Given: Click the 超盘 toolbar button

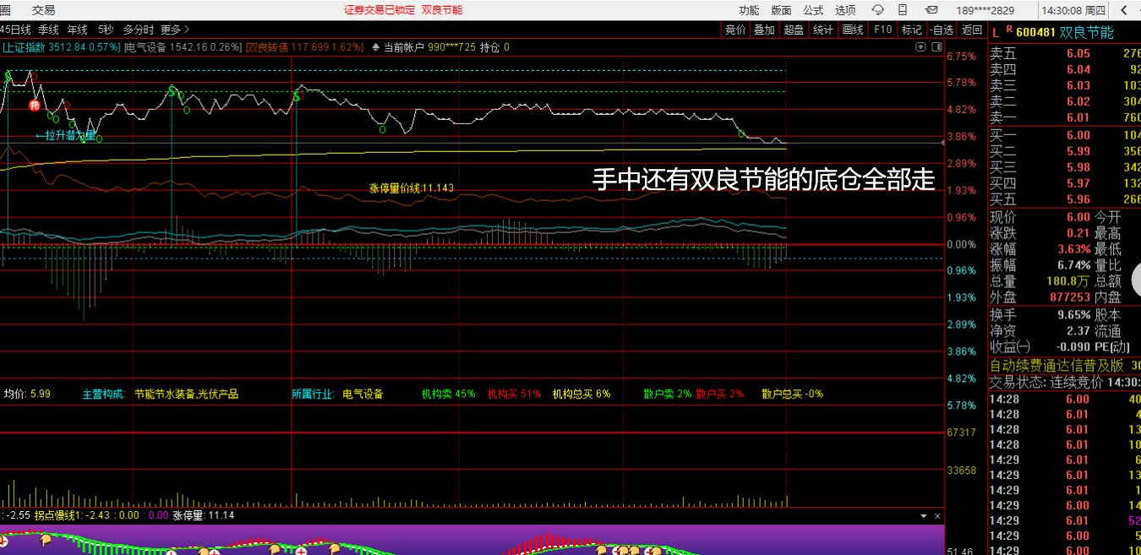Looking at the screenshot, I should 794,30.
